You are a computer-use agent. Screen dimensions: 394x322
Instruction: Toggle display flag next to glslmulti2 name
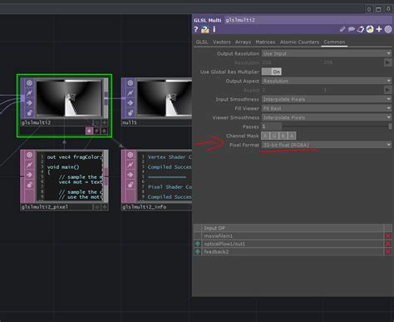click(97, 122)
